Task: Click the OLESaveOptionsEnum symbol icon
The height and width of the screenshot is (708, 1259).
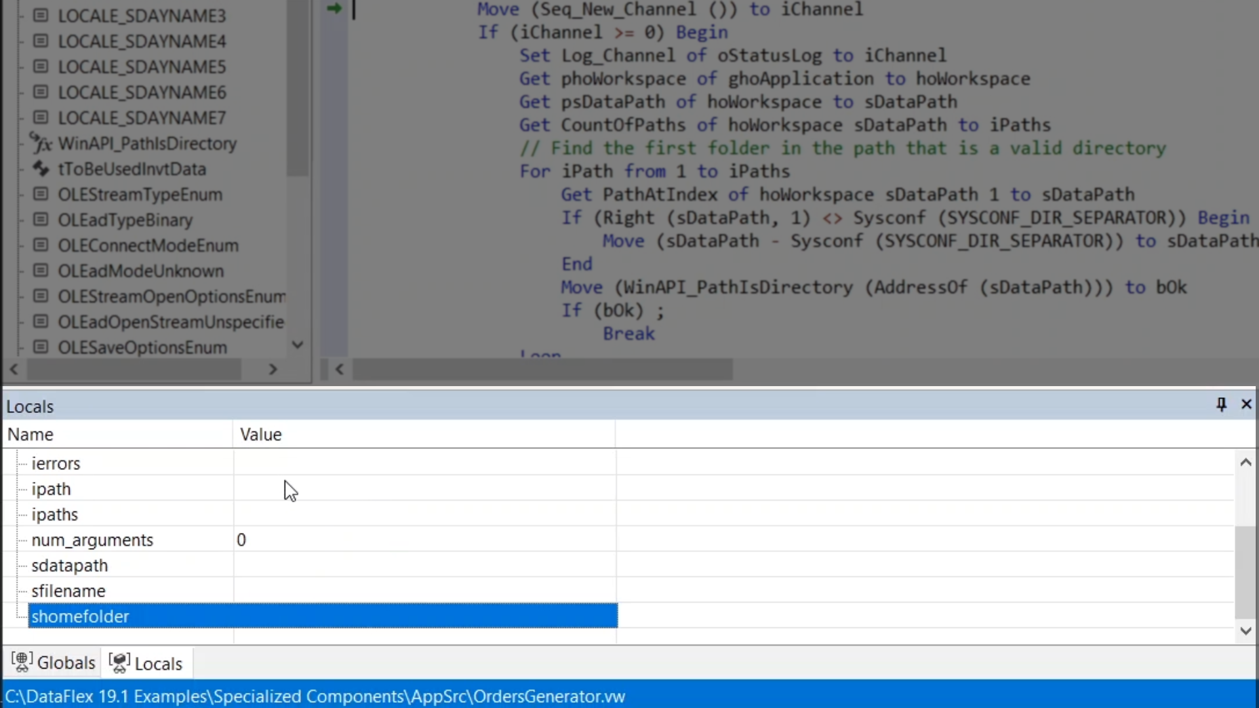Action: coord(41,347)
